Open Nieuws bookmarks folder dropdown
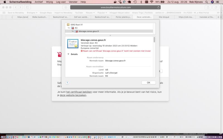The height and width of the screenshot is (139, 223). (90, 13)
